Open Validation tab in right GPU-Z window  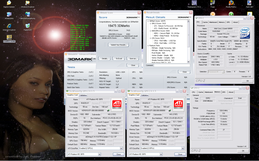pyautogui.click(x=144, y=95)
